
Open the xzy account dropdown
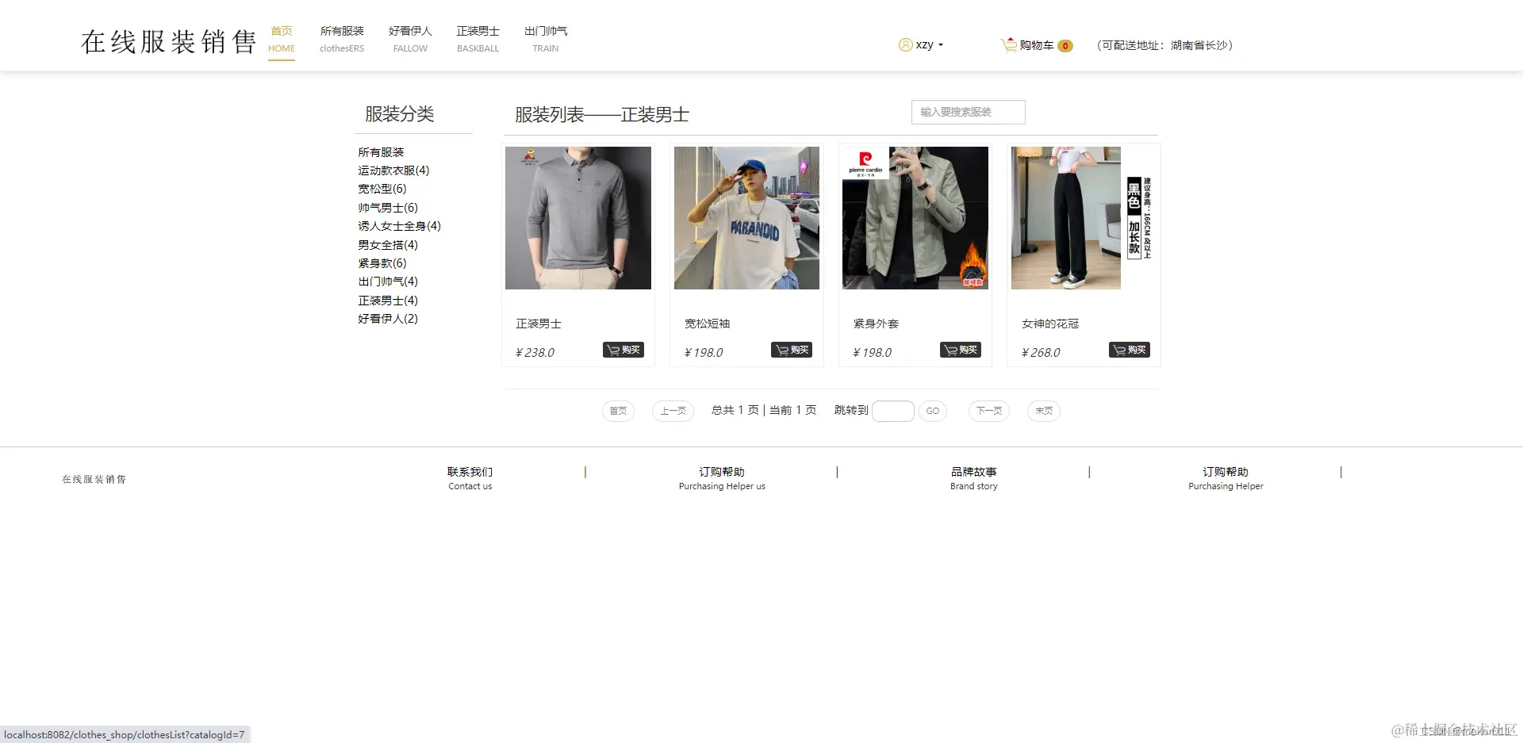pos(924,44)
